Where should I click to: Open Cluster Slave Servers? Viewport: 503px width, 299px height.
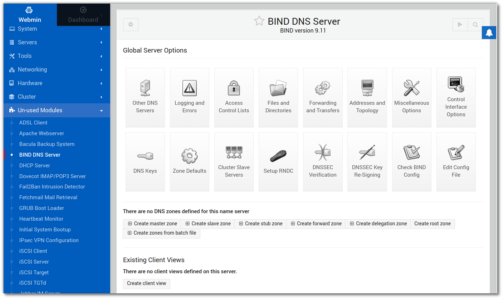[x=234, y=162]
